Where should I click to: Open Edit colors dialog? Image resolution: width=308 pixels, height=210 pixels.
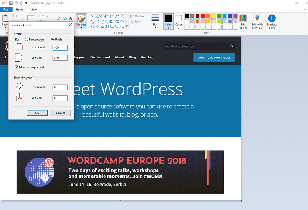point(243,22)
